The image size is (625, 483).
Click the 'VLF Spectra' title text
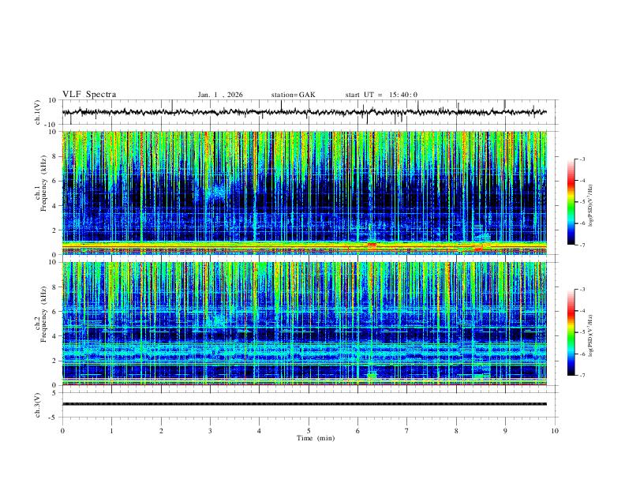tap(89, 95)
